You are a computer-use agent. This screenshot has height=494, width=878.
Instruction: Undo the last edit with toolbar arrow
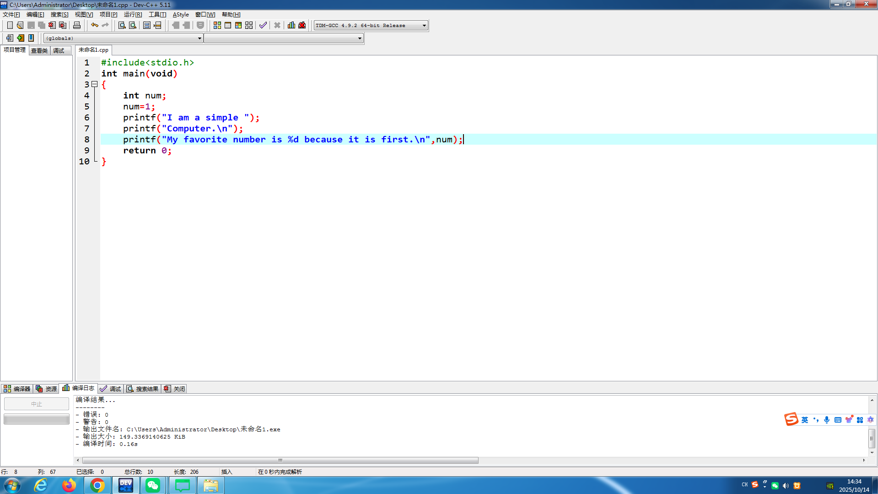pyautogui.click(x=95, y=25)
